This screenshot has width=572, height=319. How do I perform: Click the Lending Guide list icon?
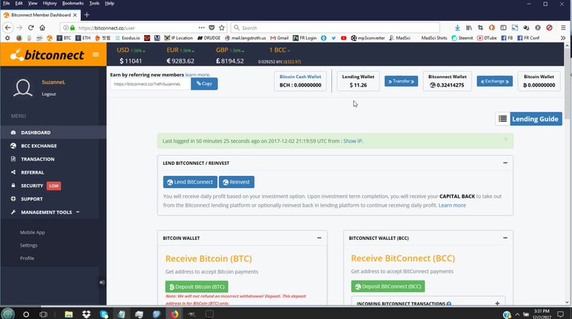(503, 119)
